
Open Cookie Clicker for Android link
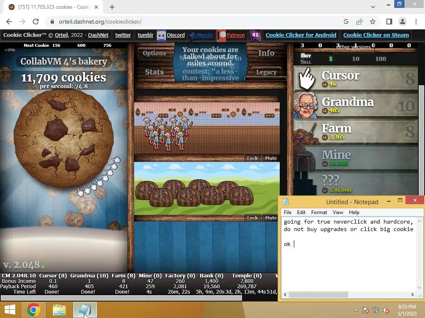pos(301,35)
